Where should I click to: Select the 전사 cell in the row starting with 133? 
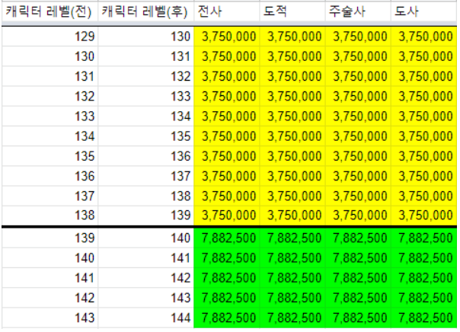[226, 117]
